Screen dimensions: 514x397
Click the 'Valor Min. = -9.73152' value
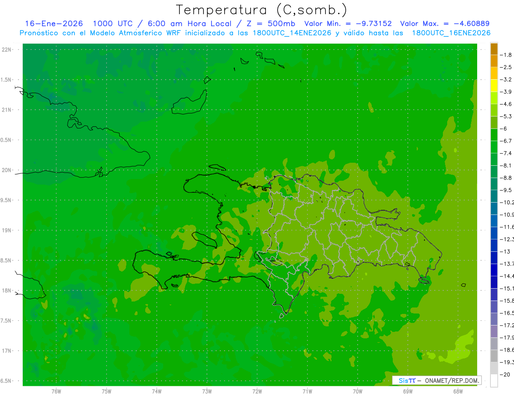(x=348, y=24)
